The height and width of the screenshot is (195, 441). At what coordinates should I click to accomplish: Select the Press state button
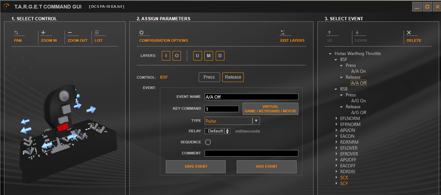[x=209, y=77]
